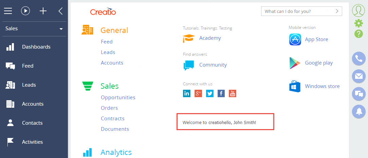Click the YouTube social icon
This screenshot has height=158, width=368.
(x=233, y=93)
